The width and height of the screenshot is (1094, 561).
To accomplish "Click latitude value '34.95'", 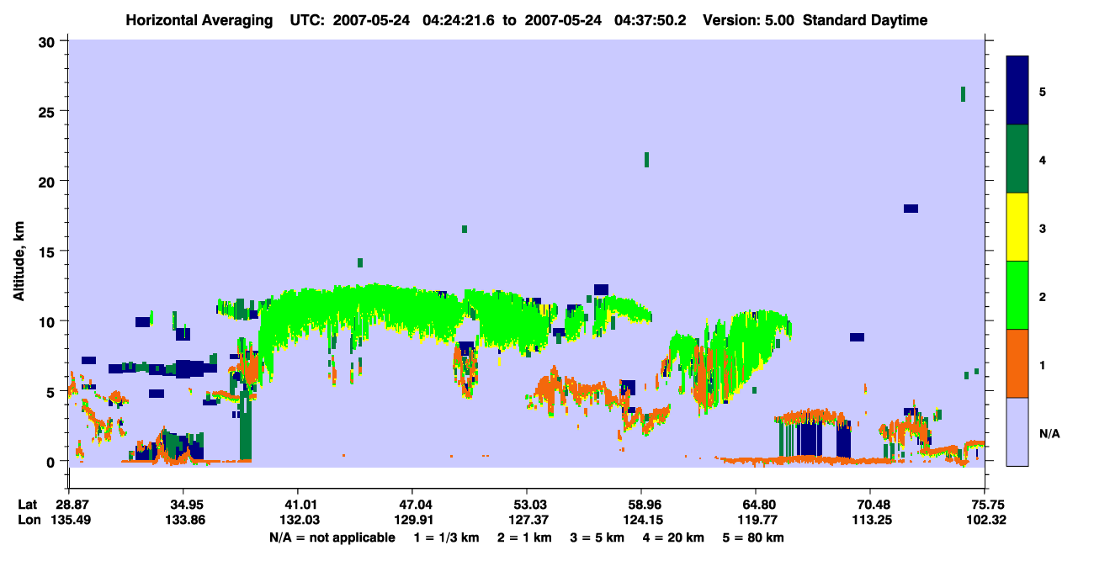I will click(x=183, y=505).
